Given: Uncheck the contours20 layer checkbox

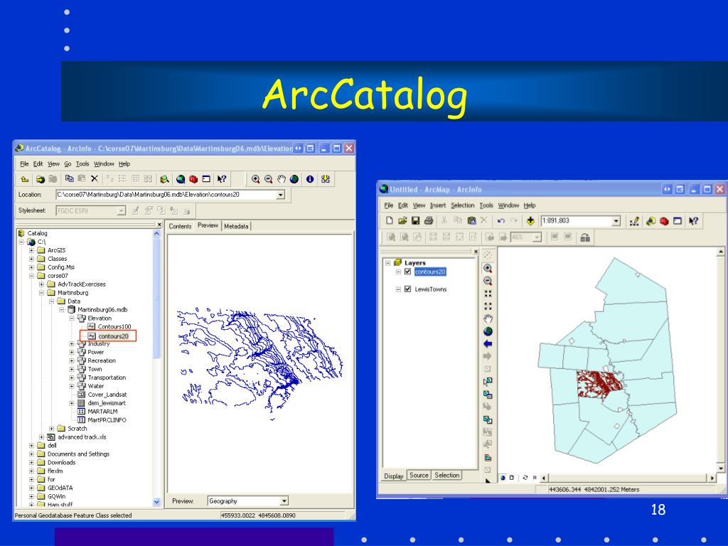Looking at the screenshot, I should coord(407,272).
